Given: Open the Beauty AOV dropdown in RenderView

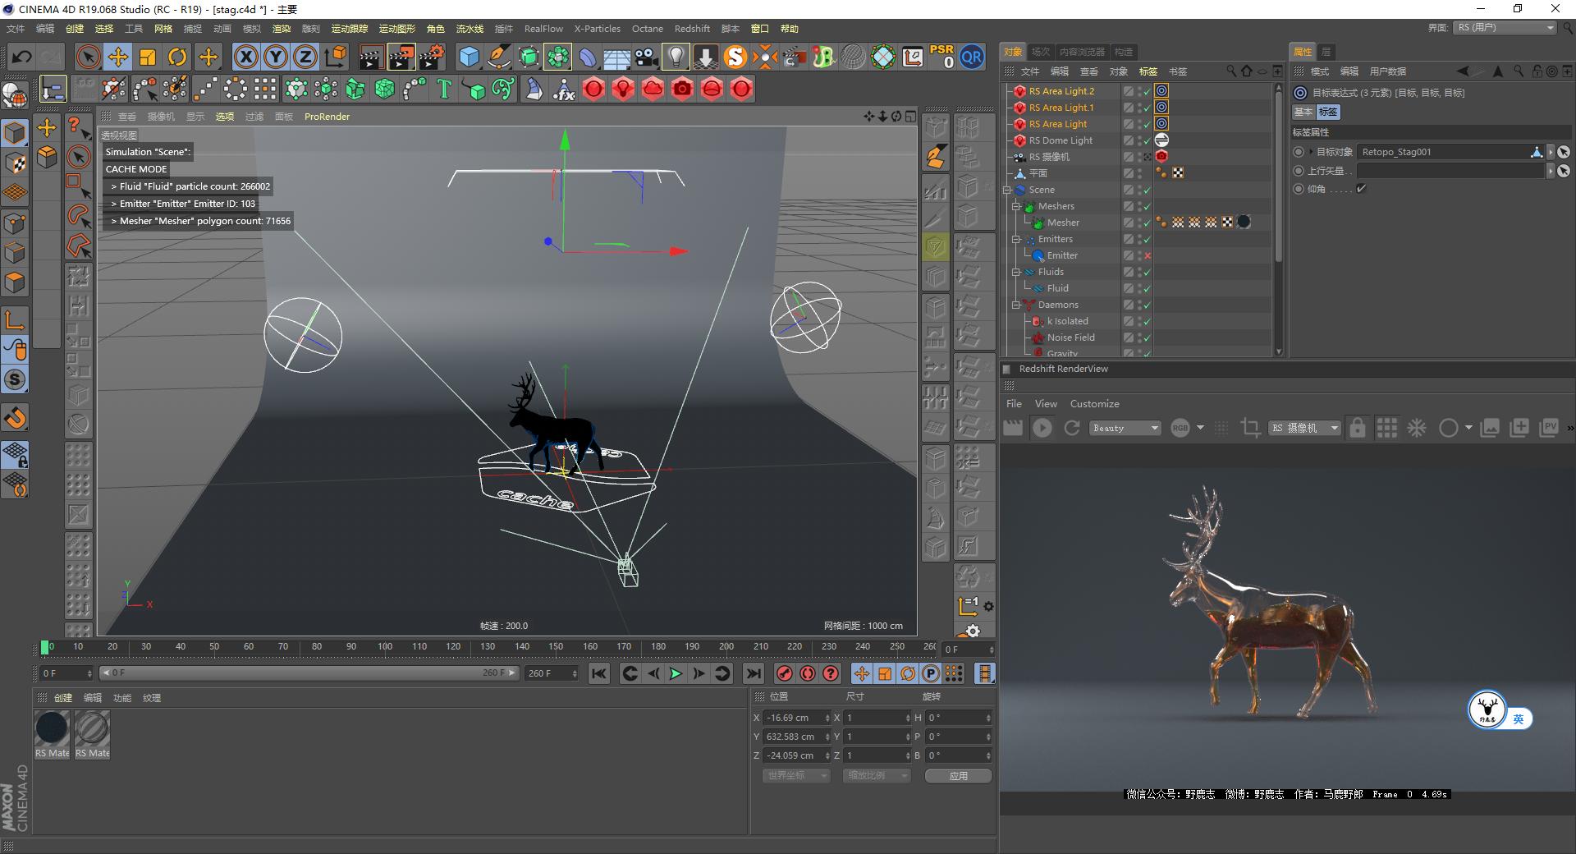Looking at the screenshot, I should tap(1125, 428).
